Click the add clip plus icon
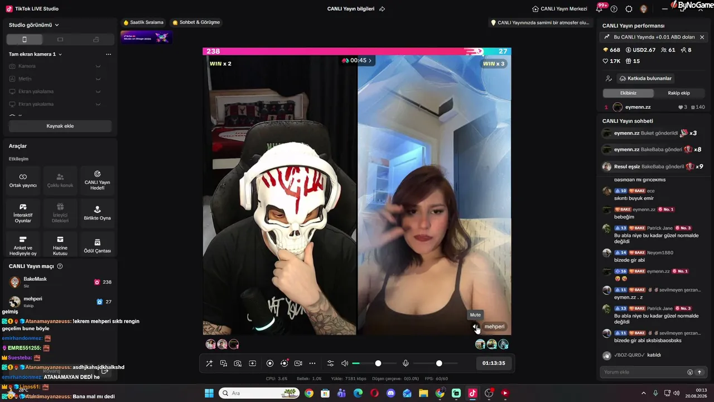Screen dimensions: 714x402 click(252, 363)
